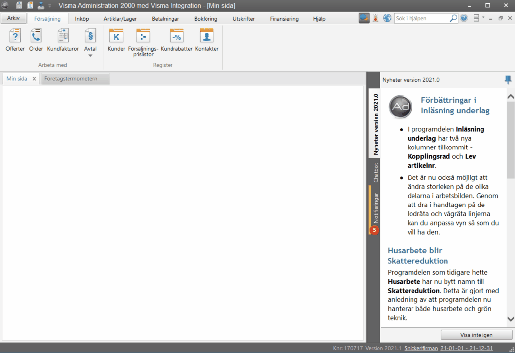
Task: Expand the Avtal dropdown arrow
Action: (90, 56)
